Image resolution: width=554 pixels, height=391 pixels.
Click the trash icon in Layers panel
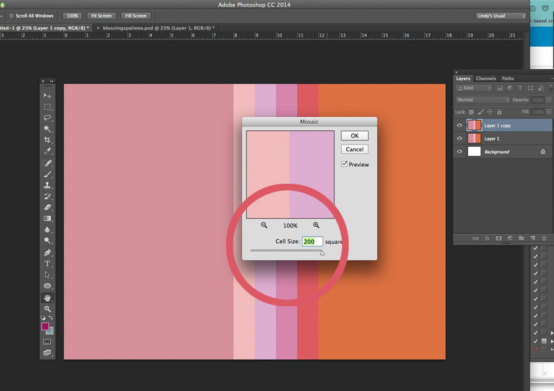click(543, 239)
